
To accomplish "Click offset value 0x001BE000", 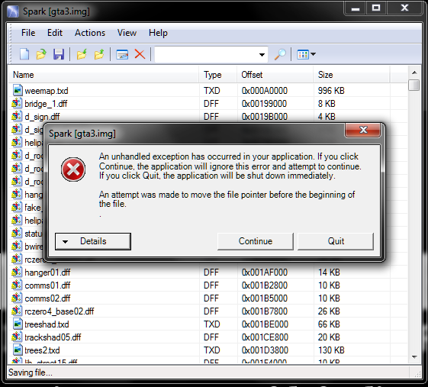I will click(x=265, y=324).
